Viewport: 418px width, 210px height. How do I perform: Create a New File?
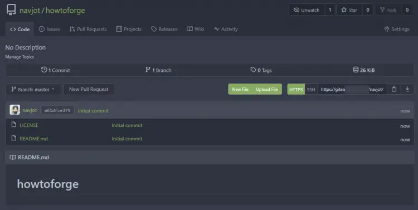(240, 89)
